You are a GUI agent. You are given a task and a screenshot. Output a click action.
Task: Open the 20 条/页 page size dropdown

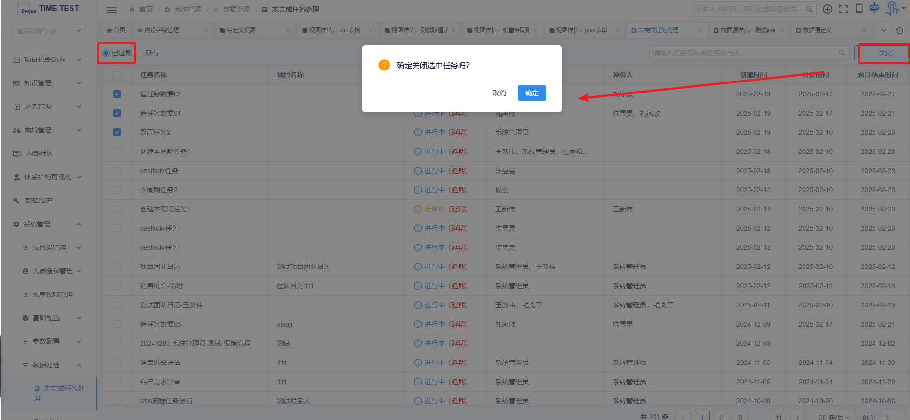pyautogui.click(x=835, y=417)
